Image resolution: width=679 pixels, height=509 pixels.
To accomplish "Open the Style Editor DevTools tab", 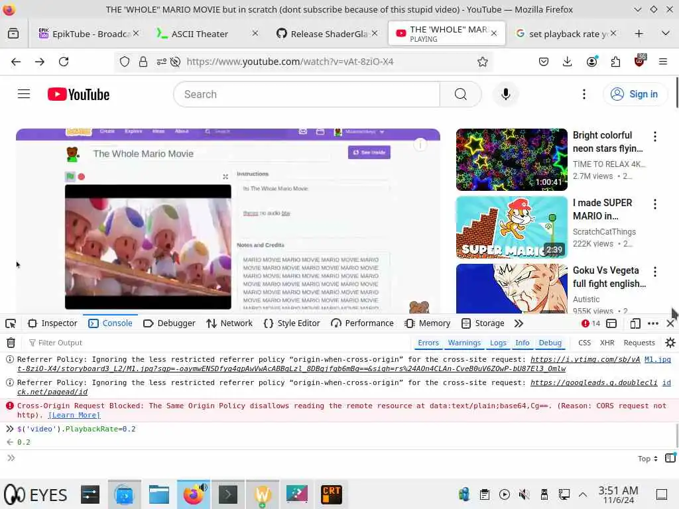I will coord(292,323).
